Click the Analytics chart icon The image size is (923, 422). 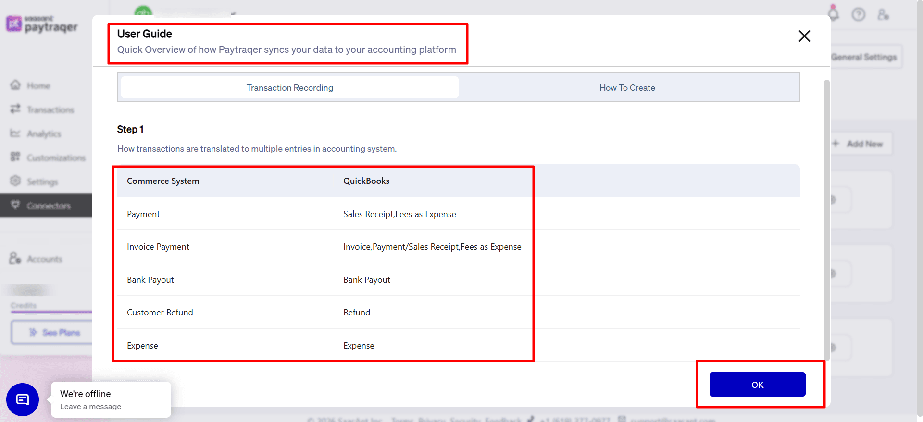[15, 133]
